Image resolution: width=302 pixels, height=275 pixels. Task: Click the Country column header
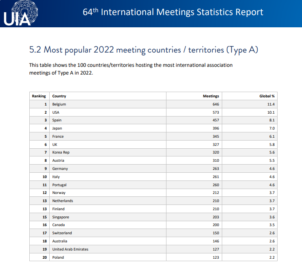59,96
